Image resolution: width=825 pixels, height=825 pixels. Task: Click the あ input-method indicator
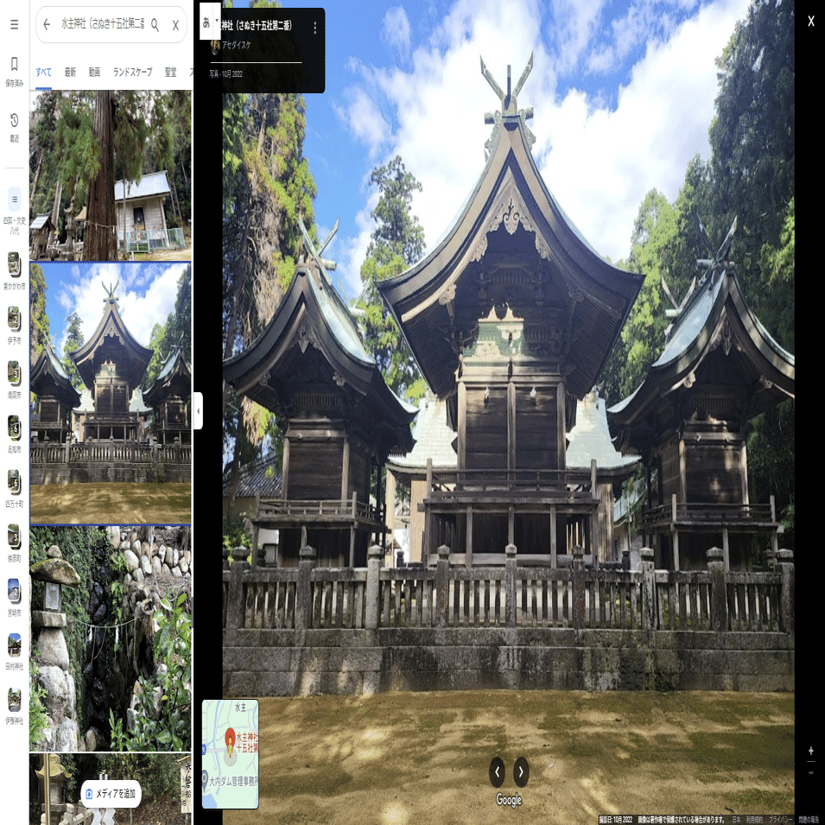point(206,22)
